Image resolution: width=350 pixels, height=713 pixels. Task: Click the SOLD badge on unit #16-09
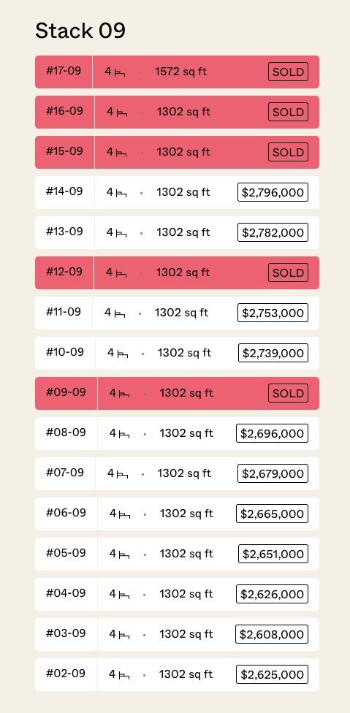point(288,112)
